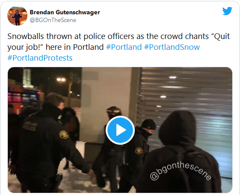Play the embedded video
This screenshot has width=247, height=195.
pyautogui.click(x=120, y=130)
